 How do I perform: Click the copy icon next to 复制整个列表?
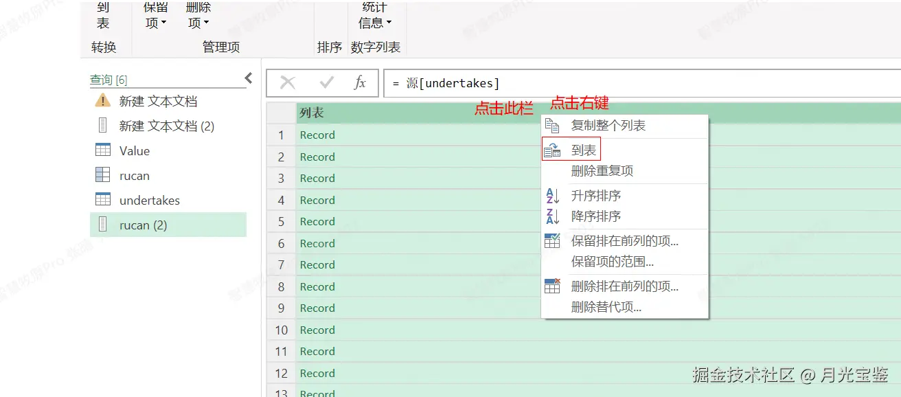[x=552, y=126]
